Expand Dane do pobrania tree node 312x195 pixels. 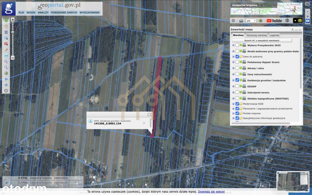click(233, 56)
